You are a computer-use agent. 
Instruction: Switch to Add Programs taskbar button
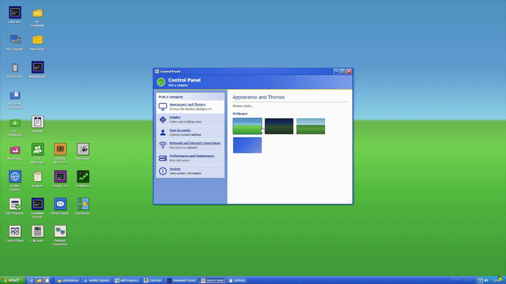pyautogui.click(x=127, y=280)
